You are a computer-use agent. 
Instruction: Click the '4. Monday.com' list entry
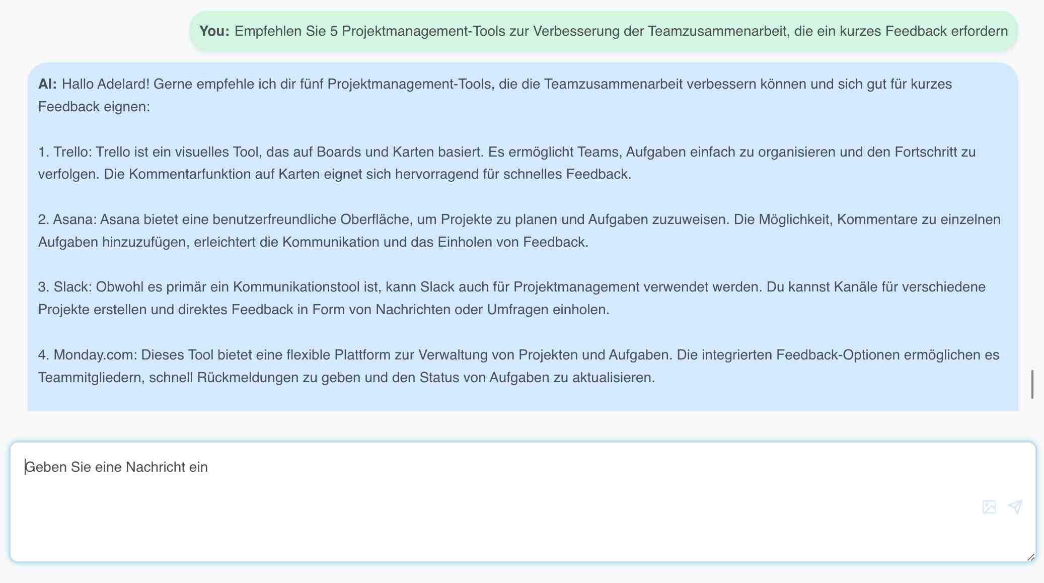click(519, 366)
